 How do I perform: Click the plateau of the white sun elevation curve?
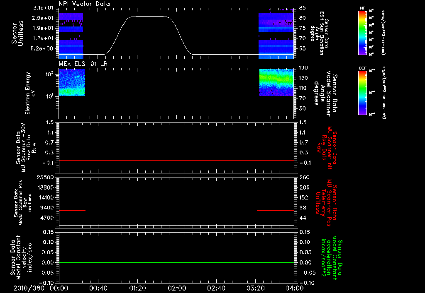(149, 17)
